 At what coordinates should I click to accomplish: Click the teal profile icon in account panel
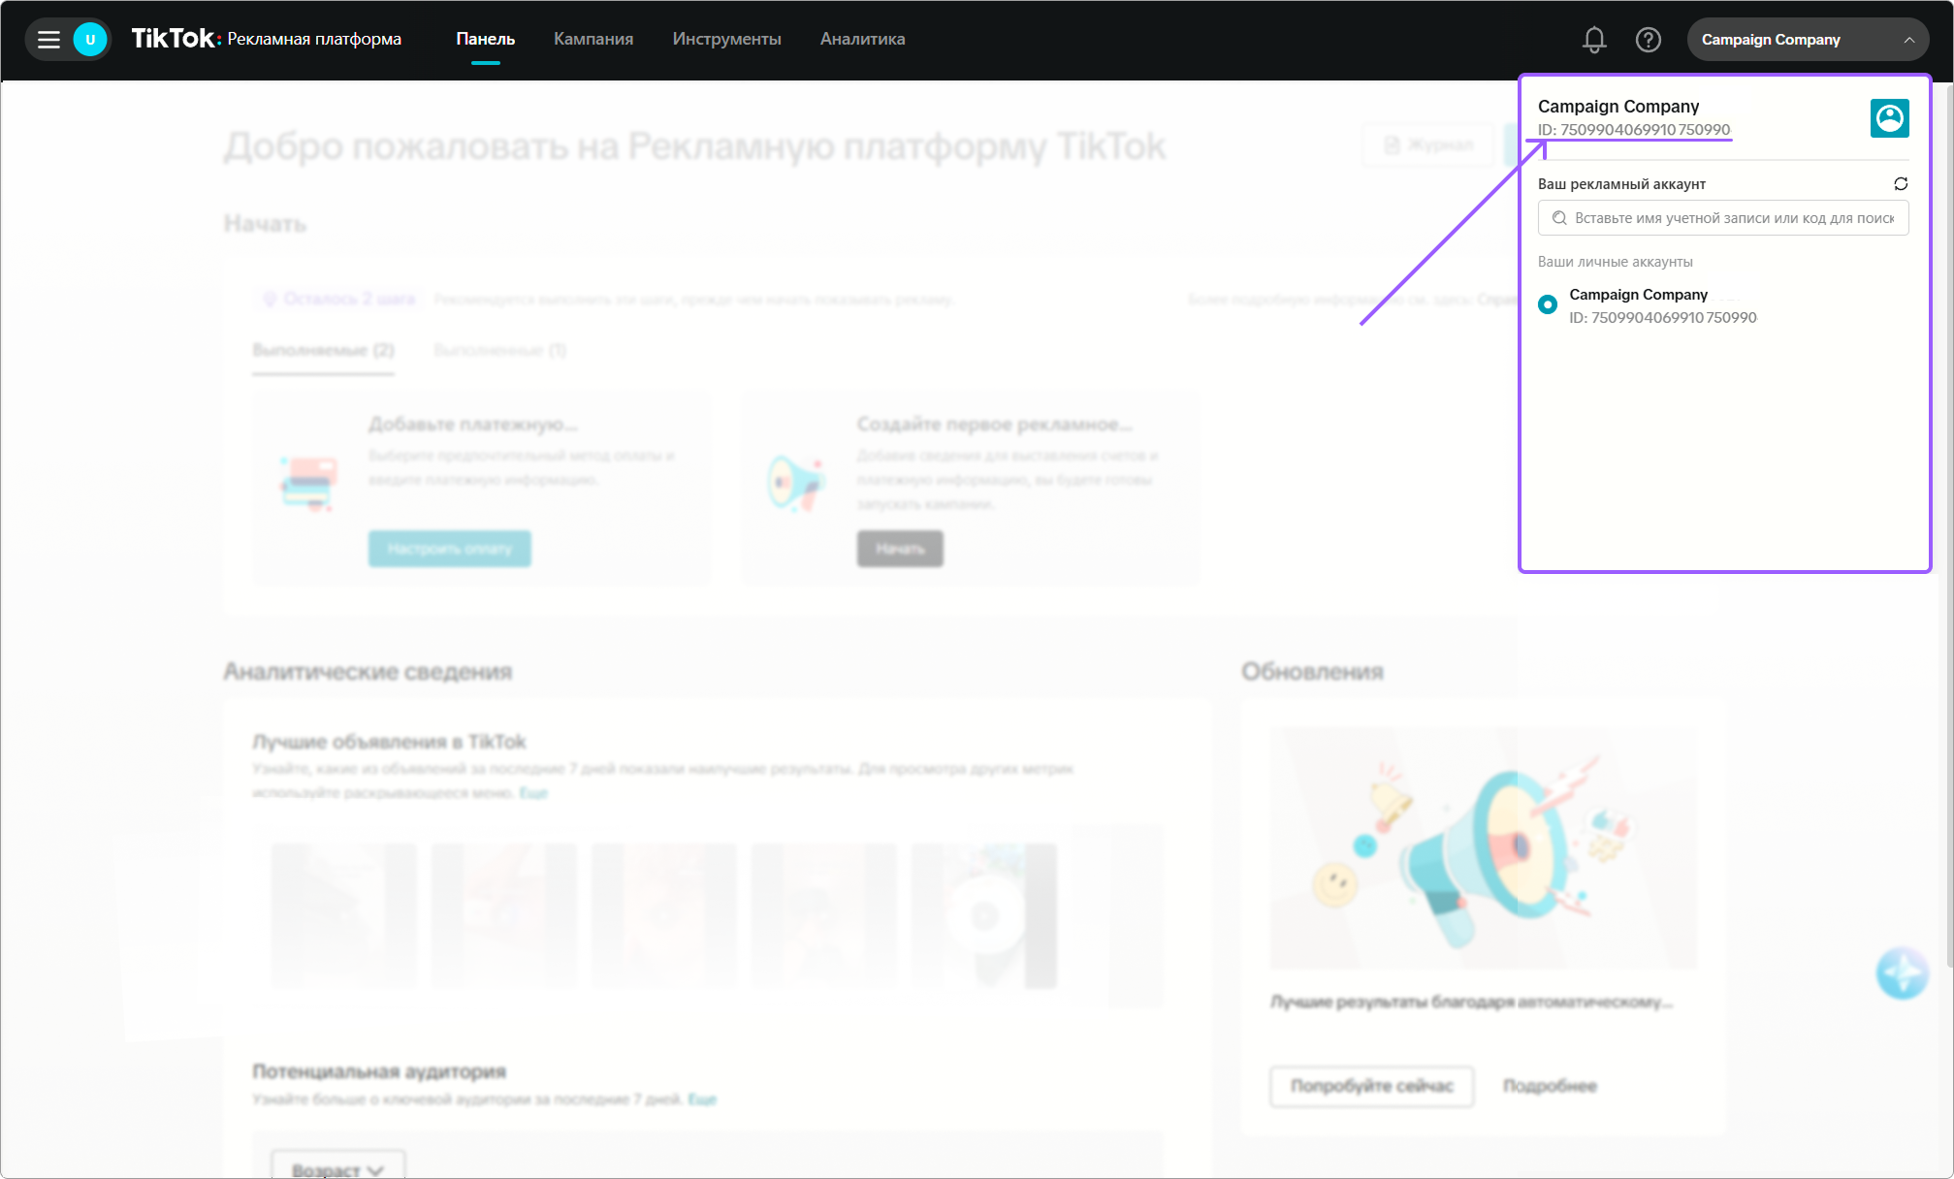tap(1889, 118)
